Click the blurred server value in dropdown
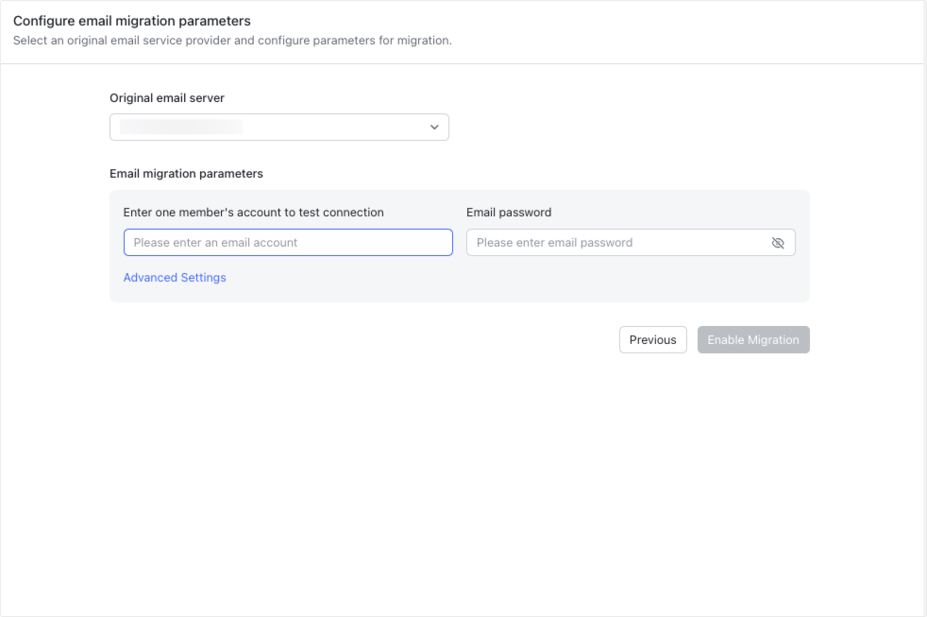The image size is (927, 617). [x=181, y=128]
